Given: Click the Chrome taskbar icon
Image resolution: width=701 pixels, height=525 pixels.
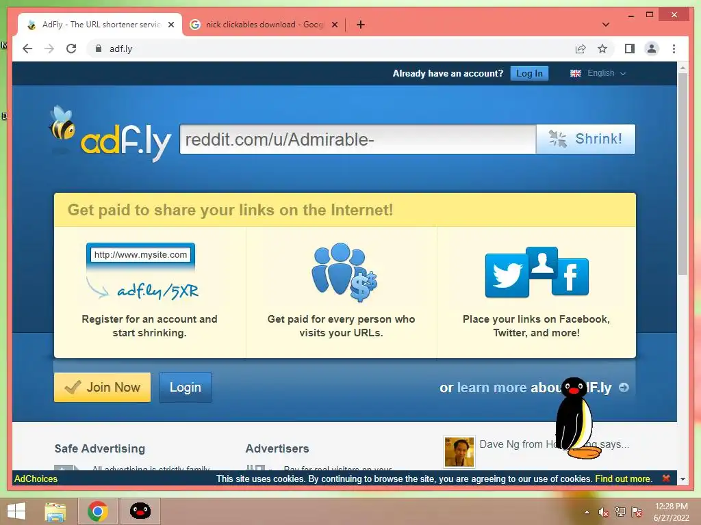Looking at the screenshot, I should click(98, 511).
